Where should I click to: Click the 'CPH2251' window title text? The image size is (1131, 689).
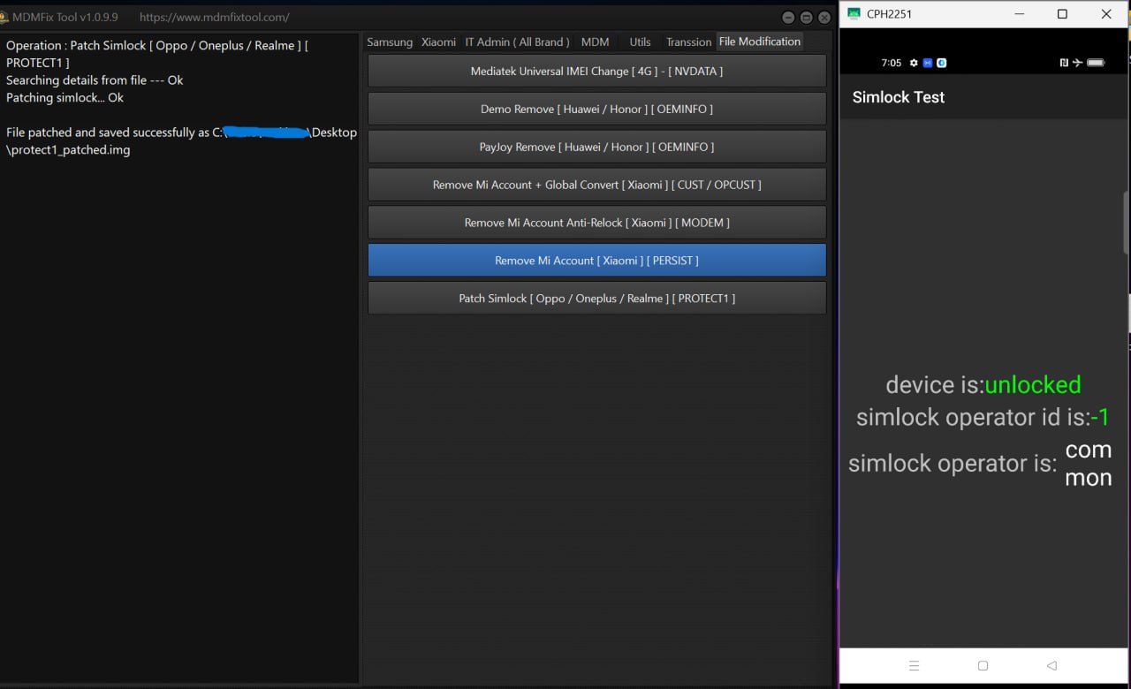(x=890, y=14)
